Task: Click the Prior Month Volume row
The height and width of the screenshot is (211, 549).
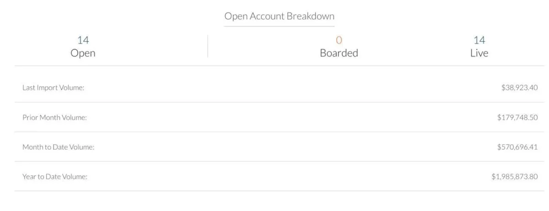Action: (x=280, y=117)
